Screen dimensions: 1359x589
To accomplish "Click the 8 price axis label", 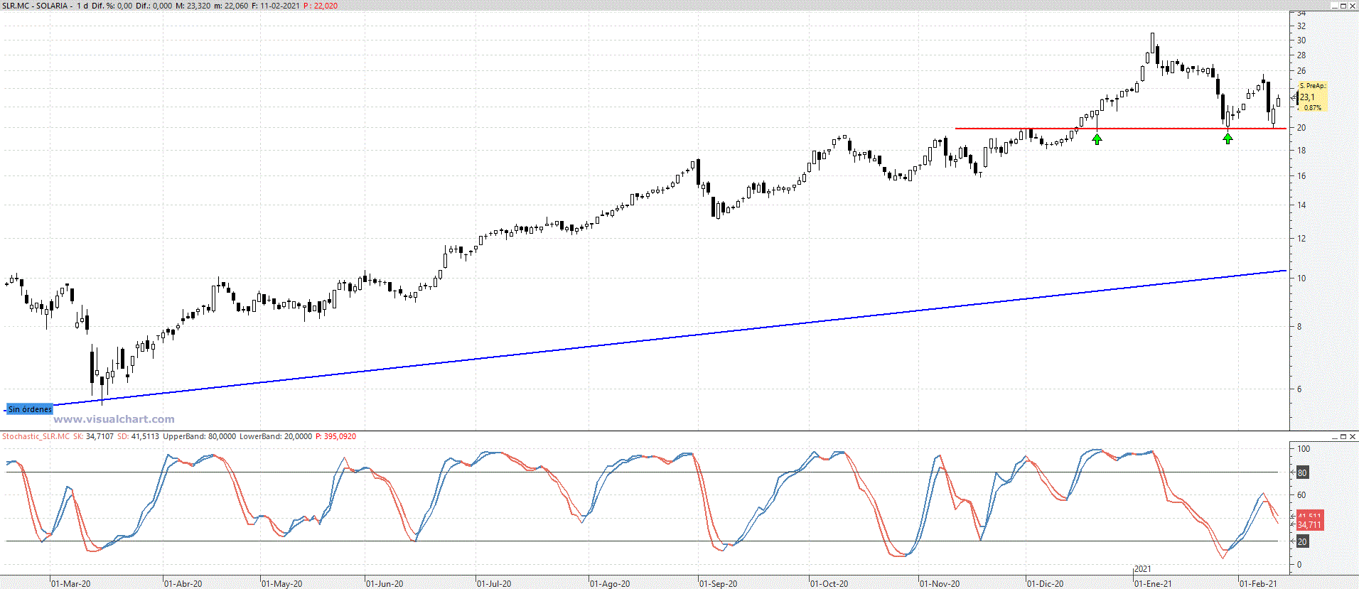I will (1300, 327).
